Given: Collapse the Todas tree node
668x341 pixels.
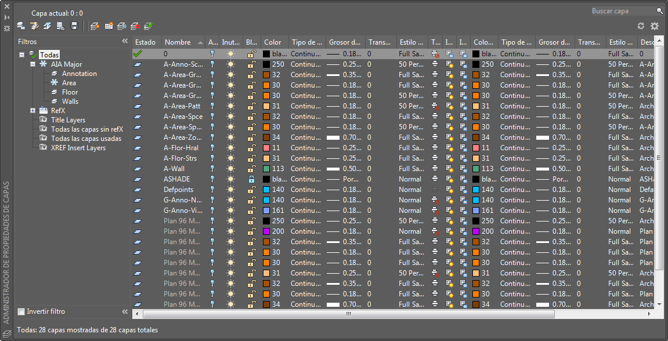Looking at the screenshot, I should pyautogui.click(x=21, y=55).
